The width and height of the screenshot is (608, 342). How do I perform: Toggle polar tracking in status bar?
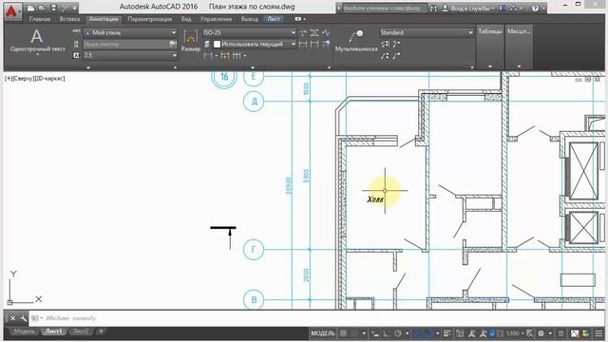tap(398, 333)
